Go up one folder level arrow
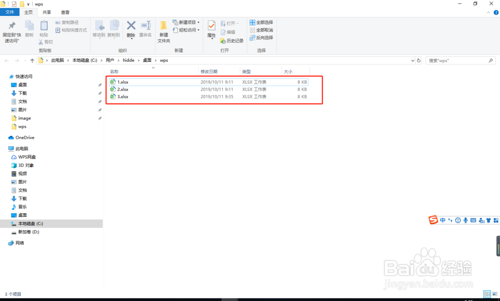Screen dimensions: 500x301 click(x=32, y=60)
